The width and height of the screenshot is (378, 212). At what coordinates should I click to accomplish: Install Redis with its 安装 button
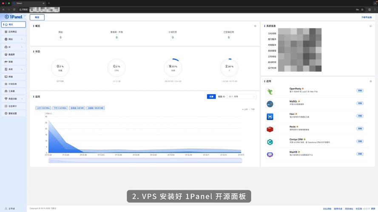tap(360, 128)
